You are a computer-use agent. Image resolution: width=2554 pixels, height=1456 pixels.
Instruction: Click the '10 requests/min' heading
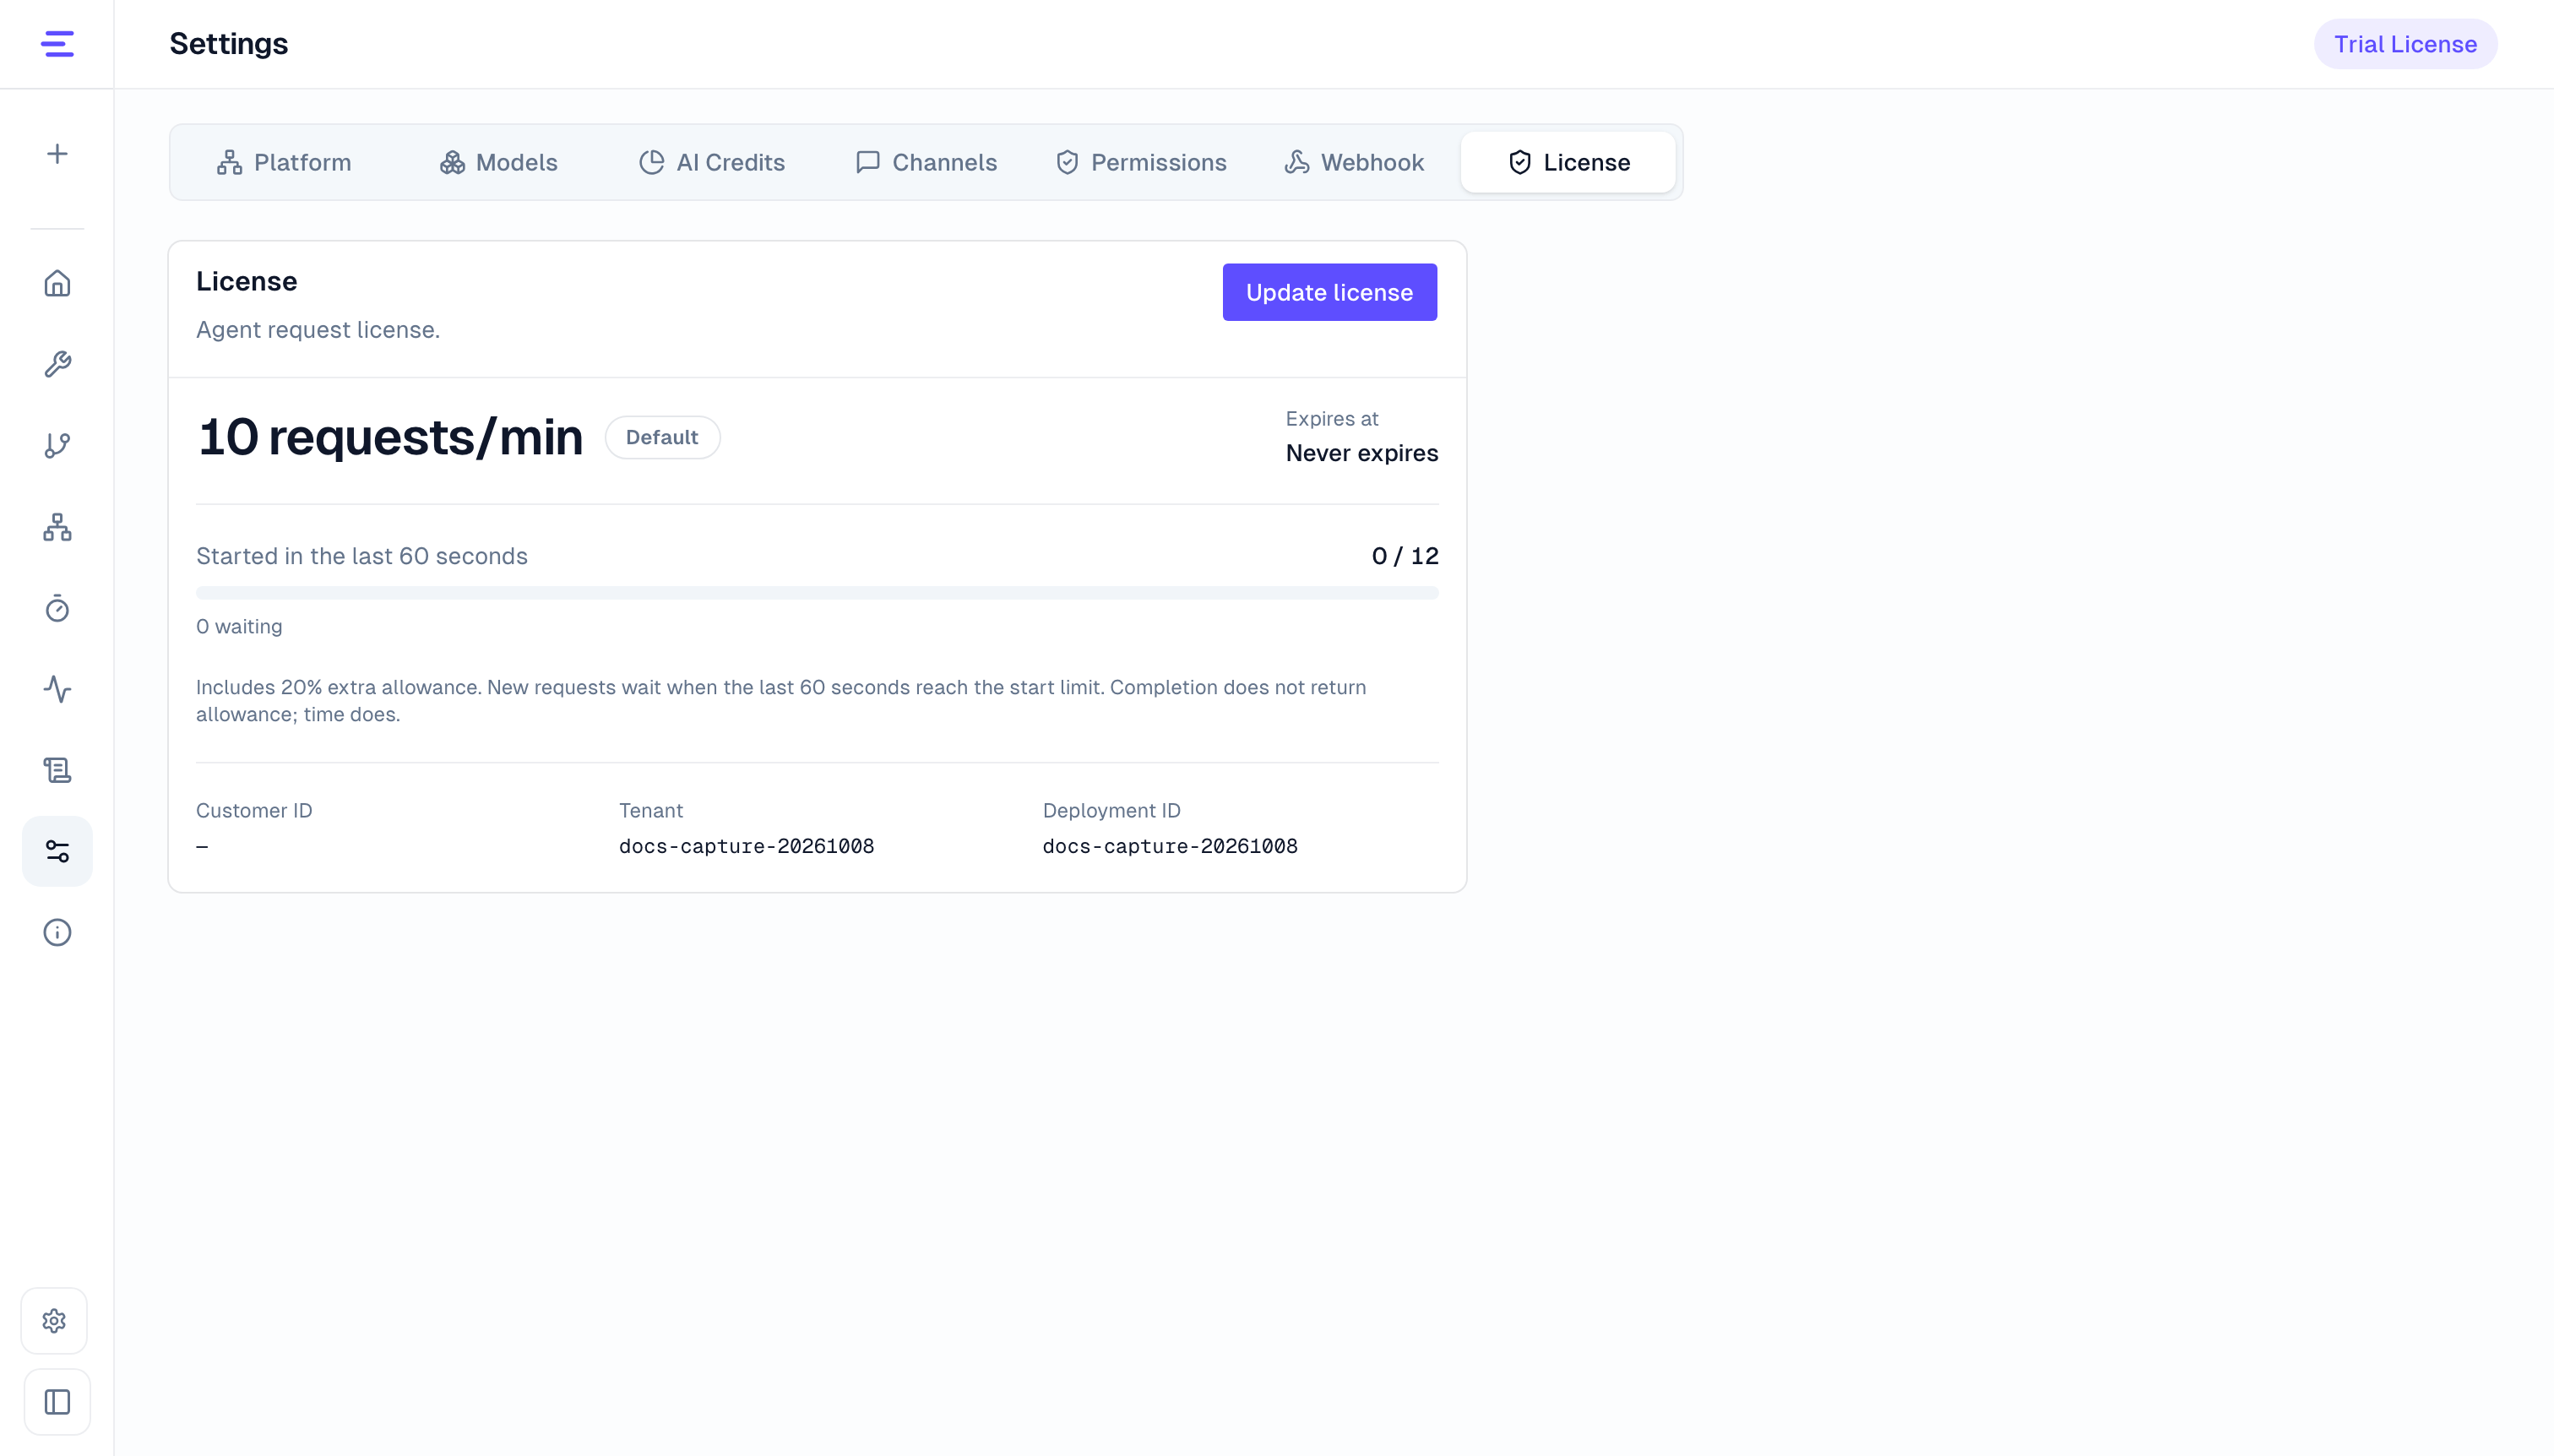[390, 437]
